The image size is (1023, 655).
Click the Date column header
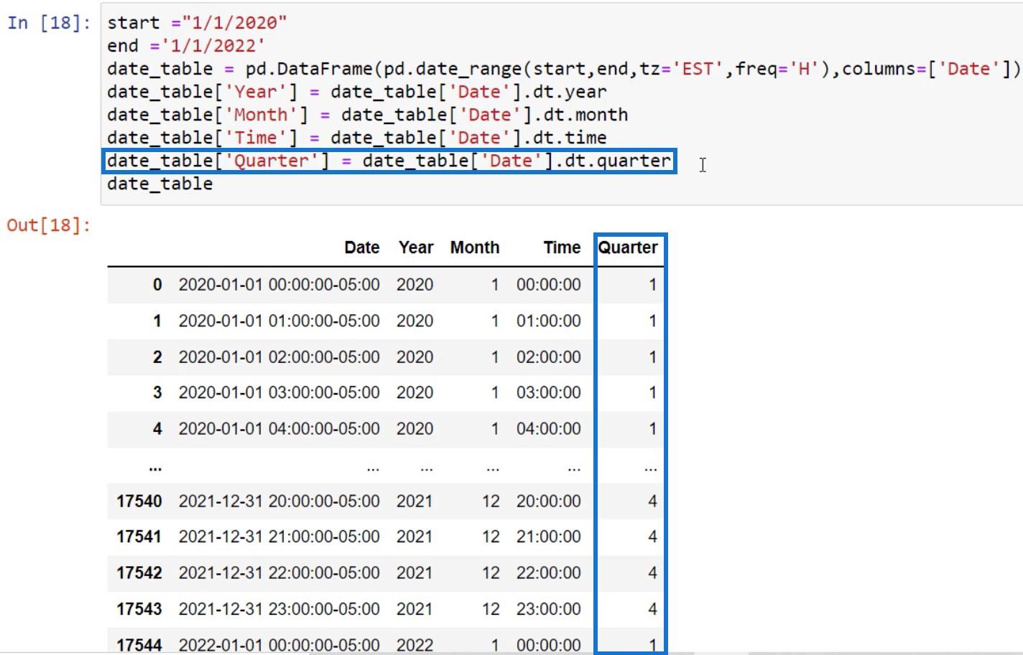pos(362,248)
